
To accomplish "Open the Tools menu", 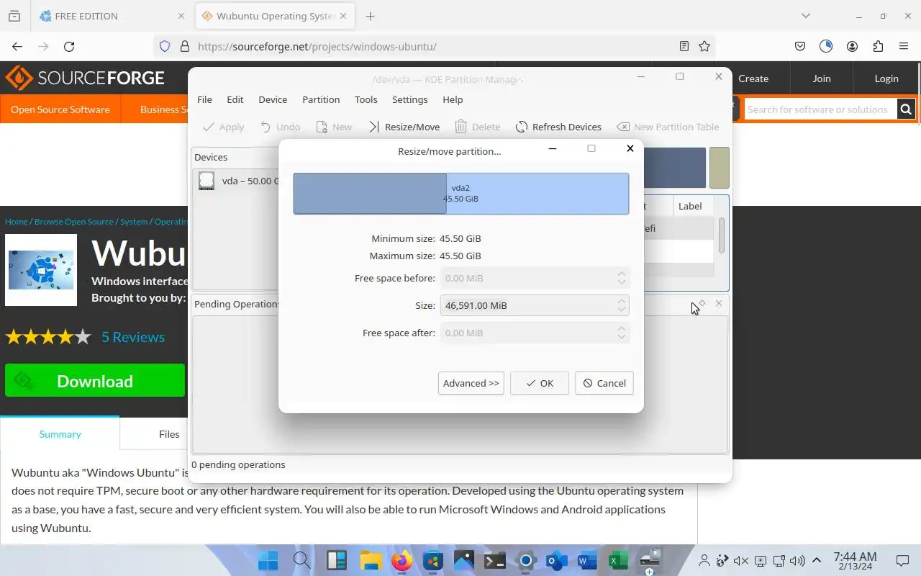I will [366, 99].
